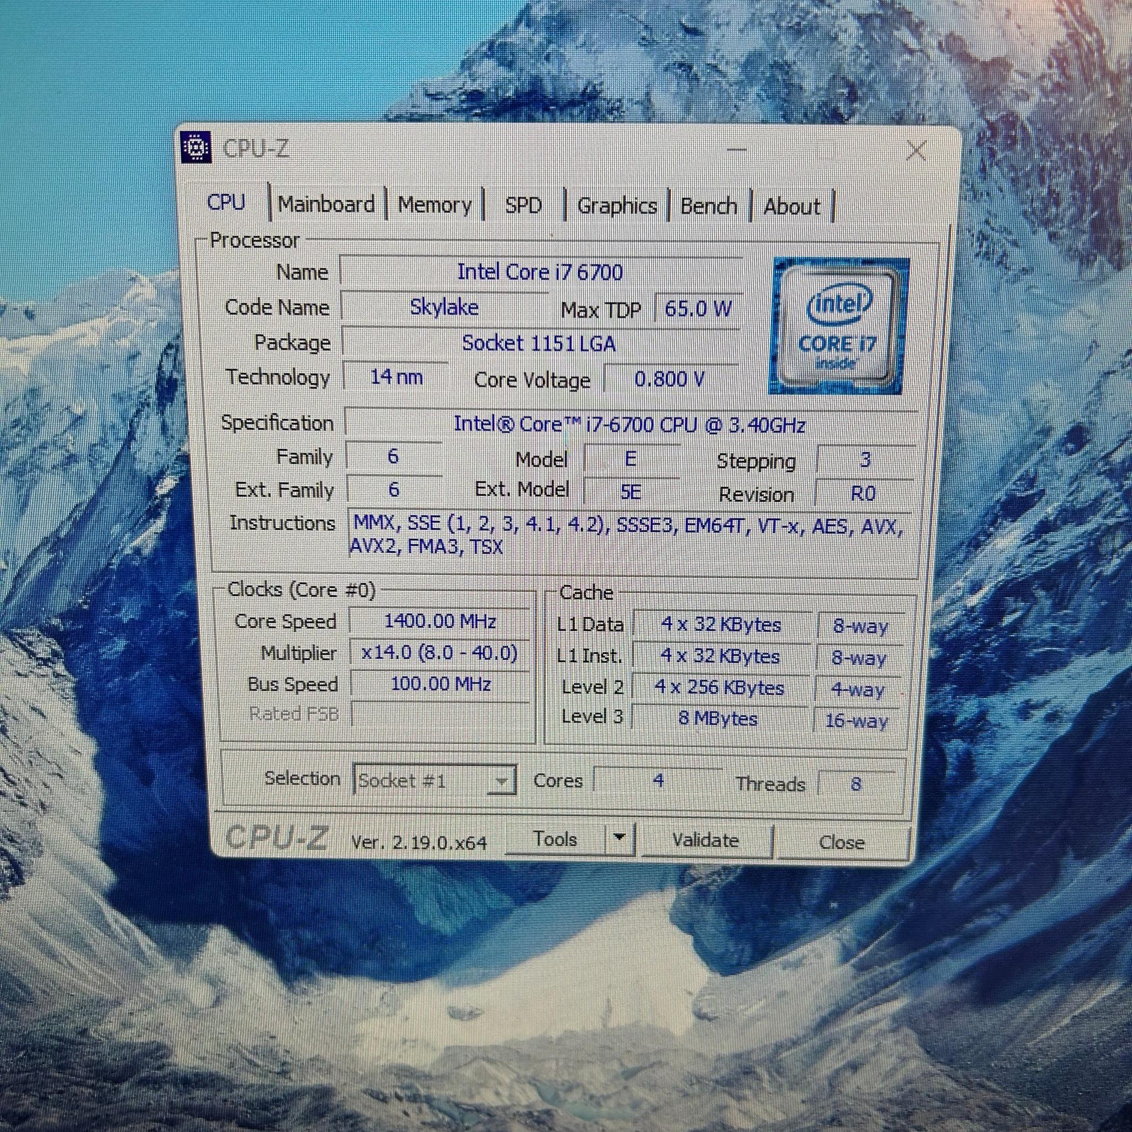This screenshot has width=1132, height=1132.
Task: Click the processor name 'Intel Core i7 6700'
Action: pyautogui.click(x=540, y=272)
